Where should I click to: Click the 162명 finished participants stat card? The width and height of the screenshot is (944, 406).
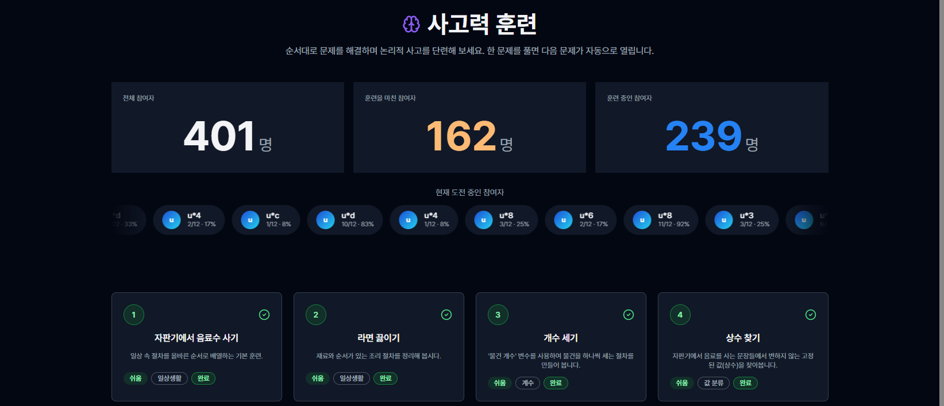[x=469, y=127]
